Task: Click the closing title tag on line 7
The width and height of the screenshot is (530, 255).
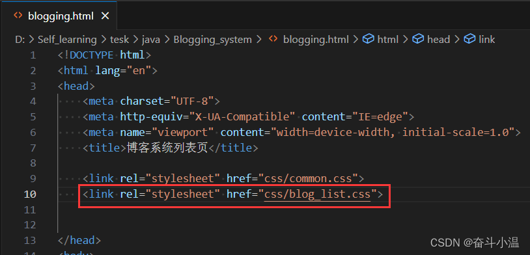Action: (x=234, y=148)
